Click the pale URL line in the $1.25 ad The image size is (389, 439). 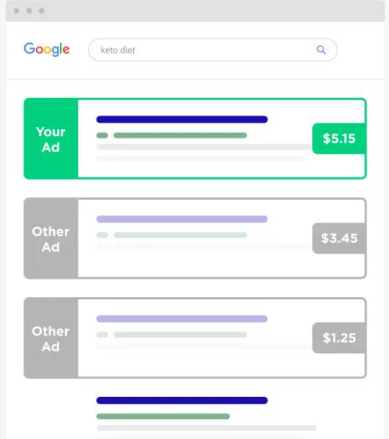pos(180,334)
